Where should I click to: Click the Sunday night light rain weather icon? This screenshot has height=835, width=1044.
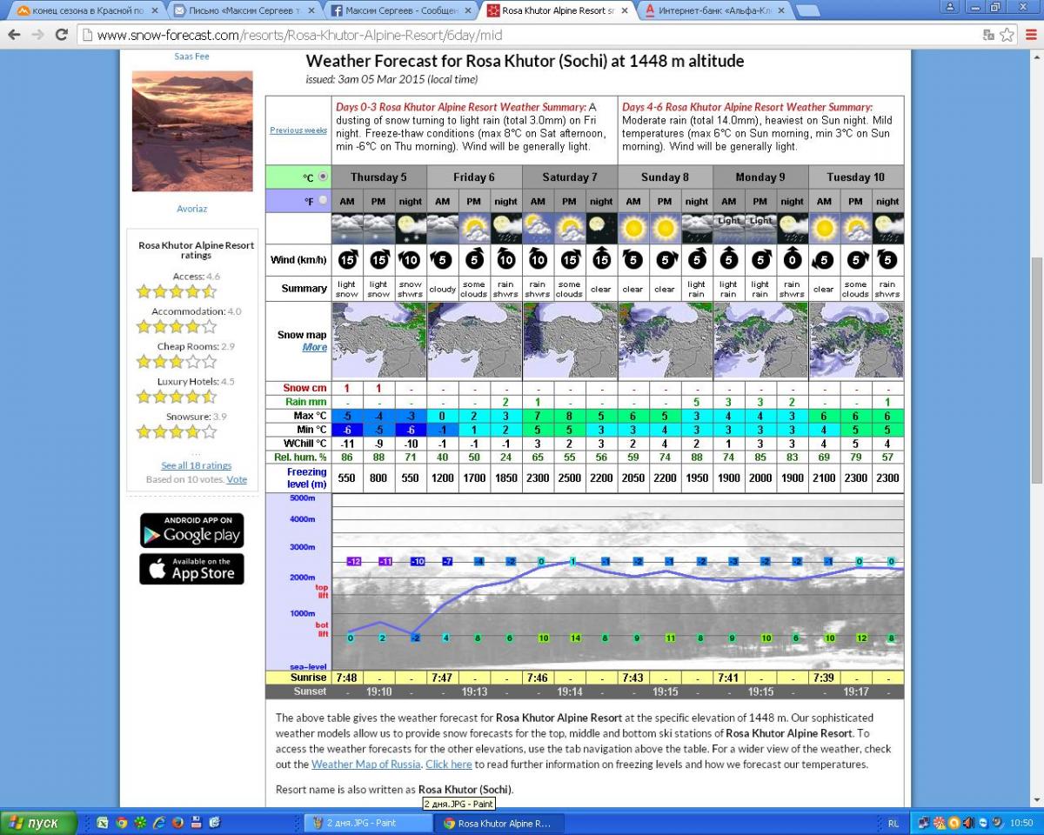(x=697, y=228)
